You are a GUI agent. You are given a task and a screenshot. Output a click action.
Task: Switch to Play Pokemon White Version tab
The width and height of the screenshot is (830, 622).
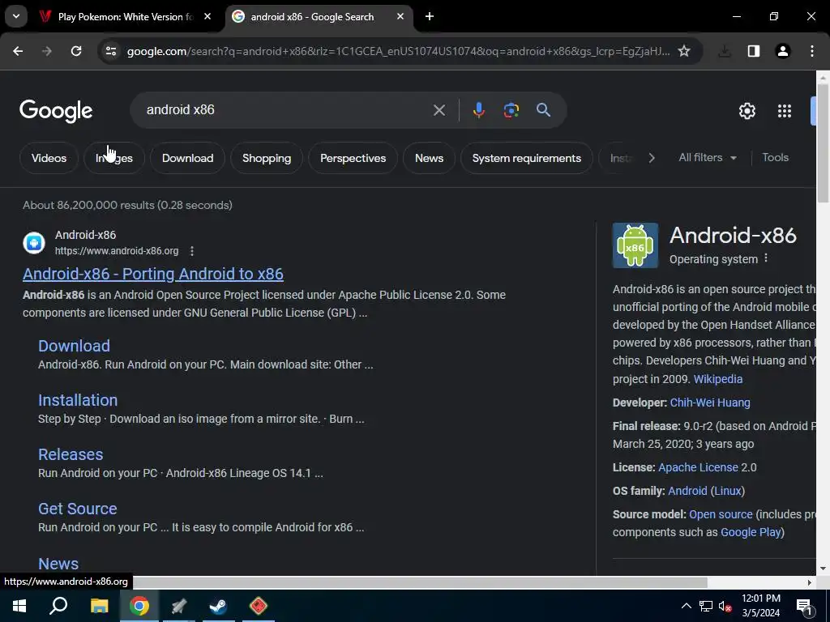click(x=125, y=16)
